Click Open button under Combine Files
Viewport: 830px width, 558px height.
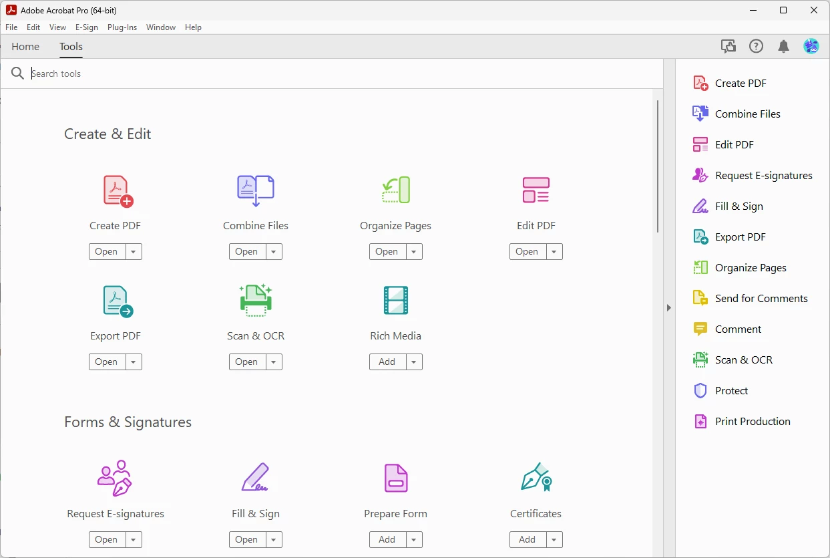click(x=247, y=252)
